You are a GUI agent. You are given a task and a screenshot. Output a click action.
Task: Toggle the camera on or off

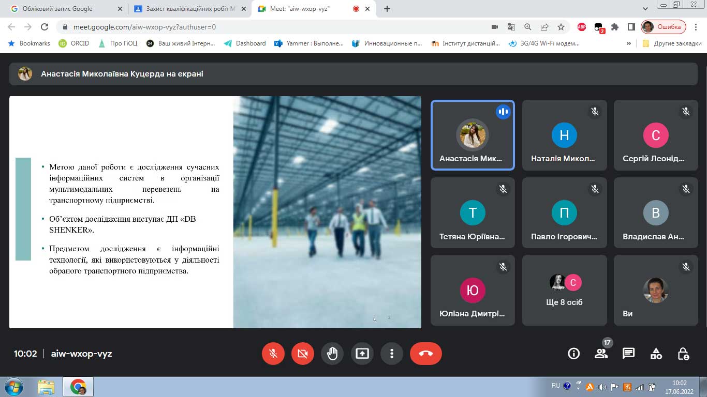(x=303, y=354)
